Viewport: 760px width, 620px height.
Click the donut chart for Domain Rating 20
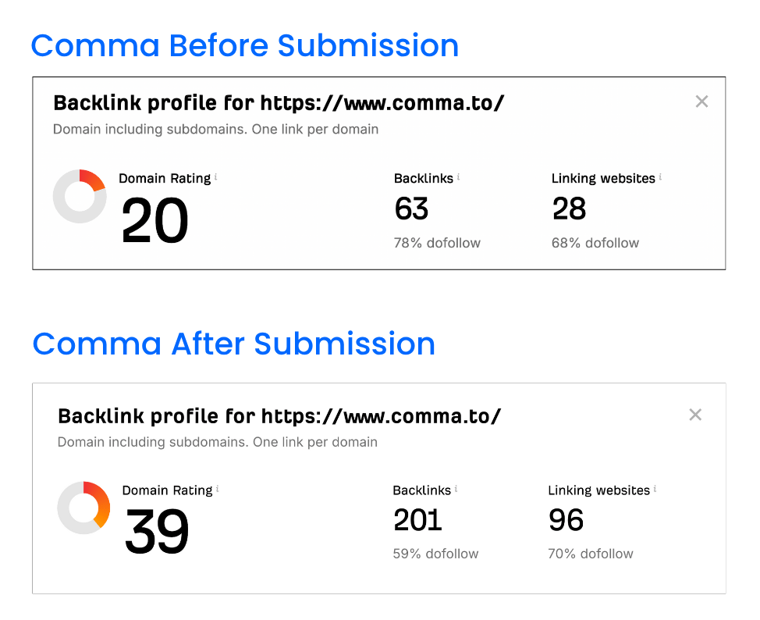coord(80,196)
